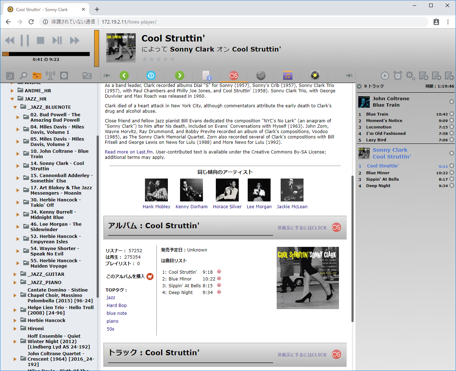456x371 pixels.
Task: Open the alarm clock timer icon
Action: [x=398, y=75]
